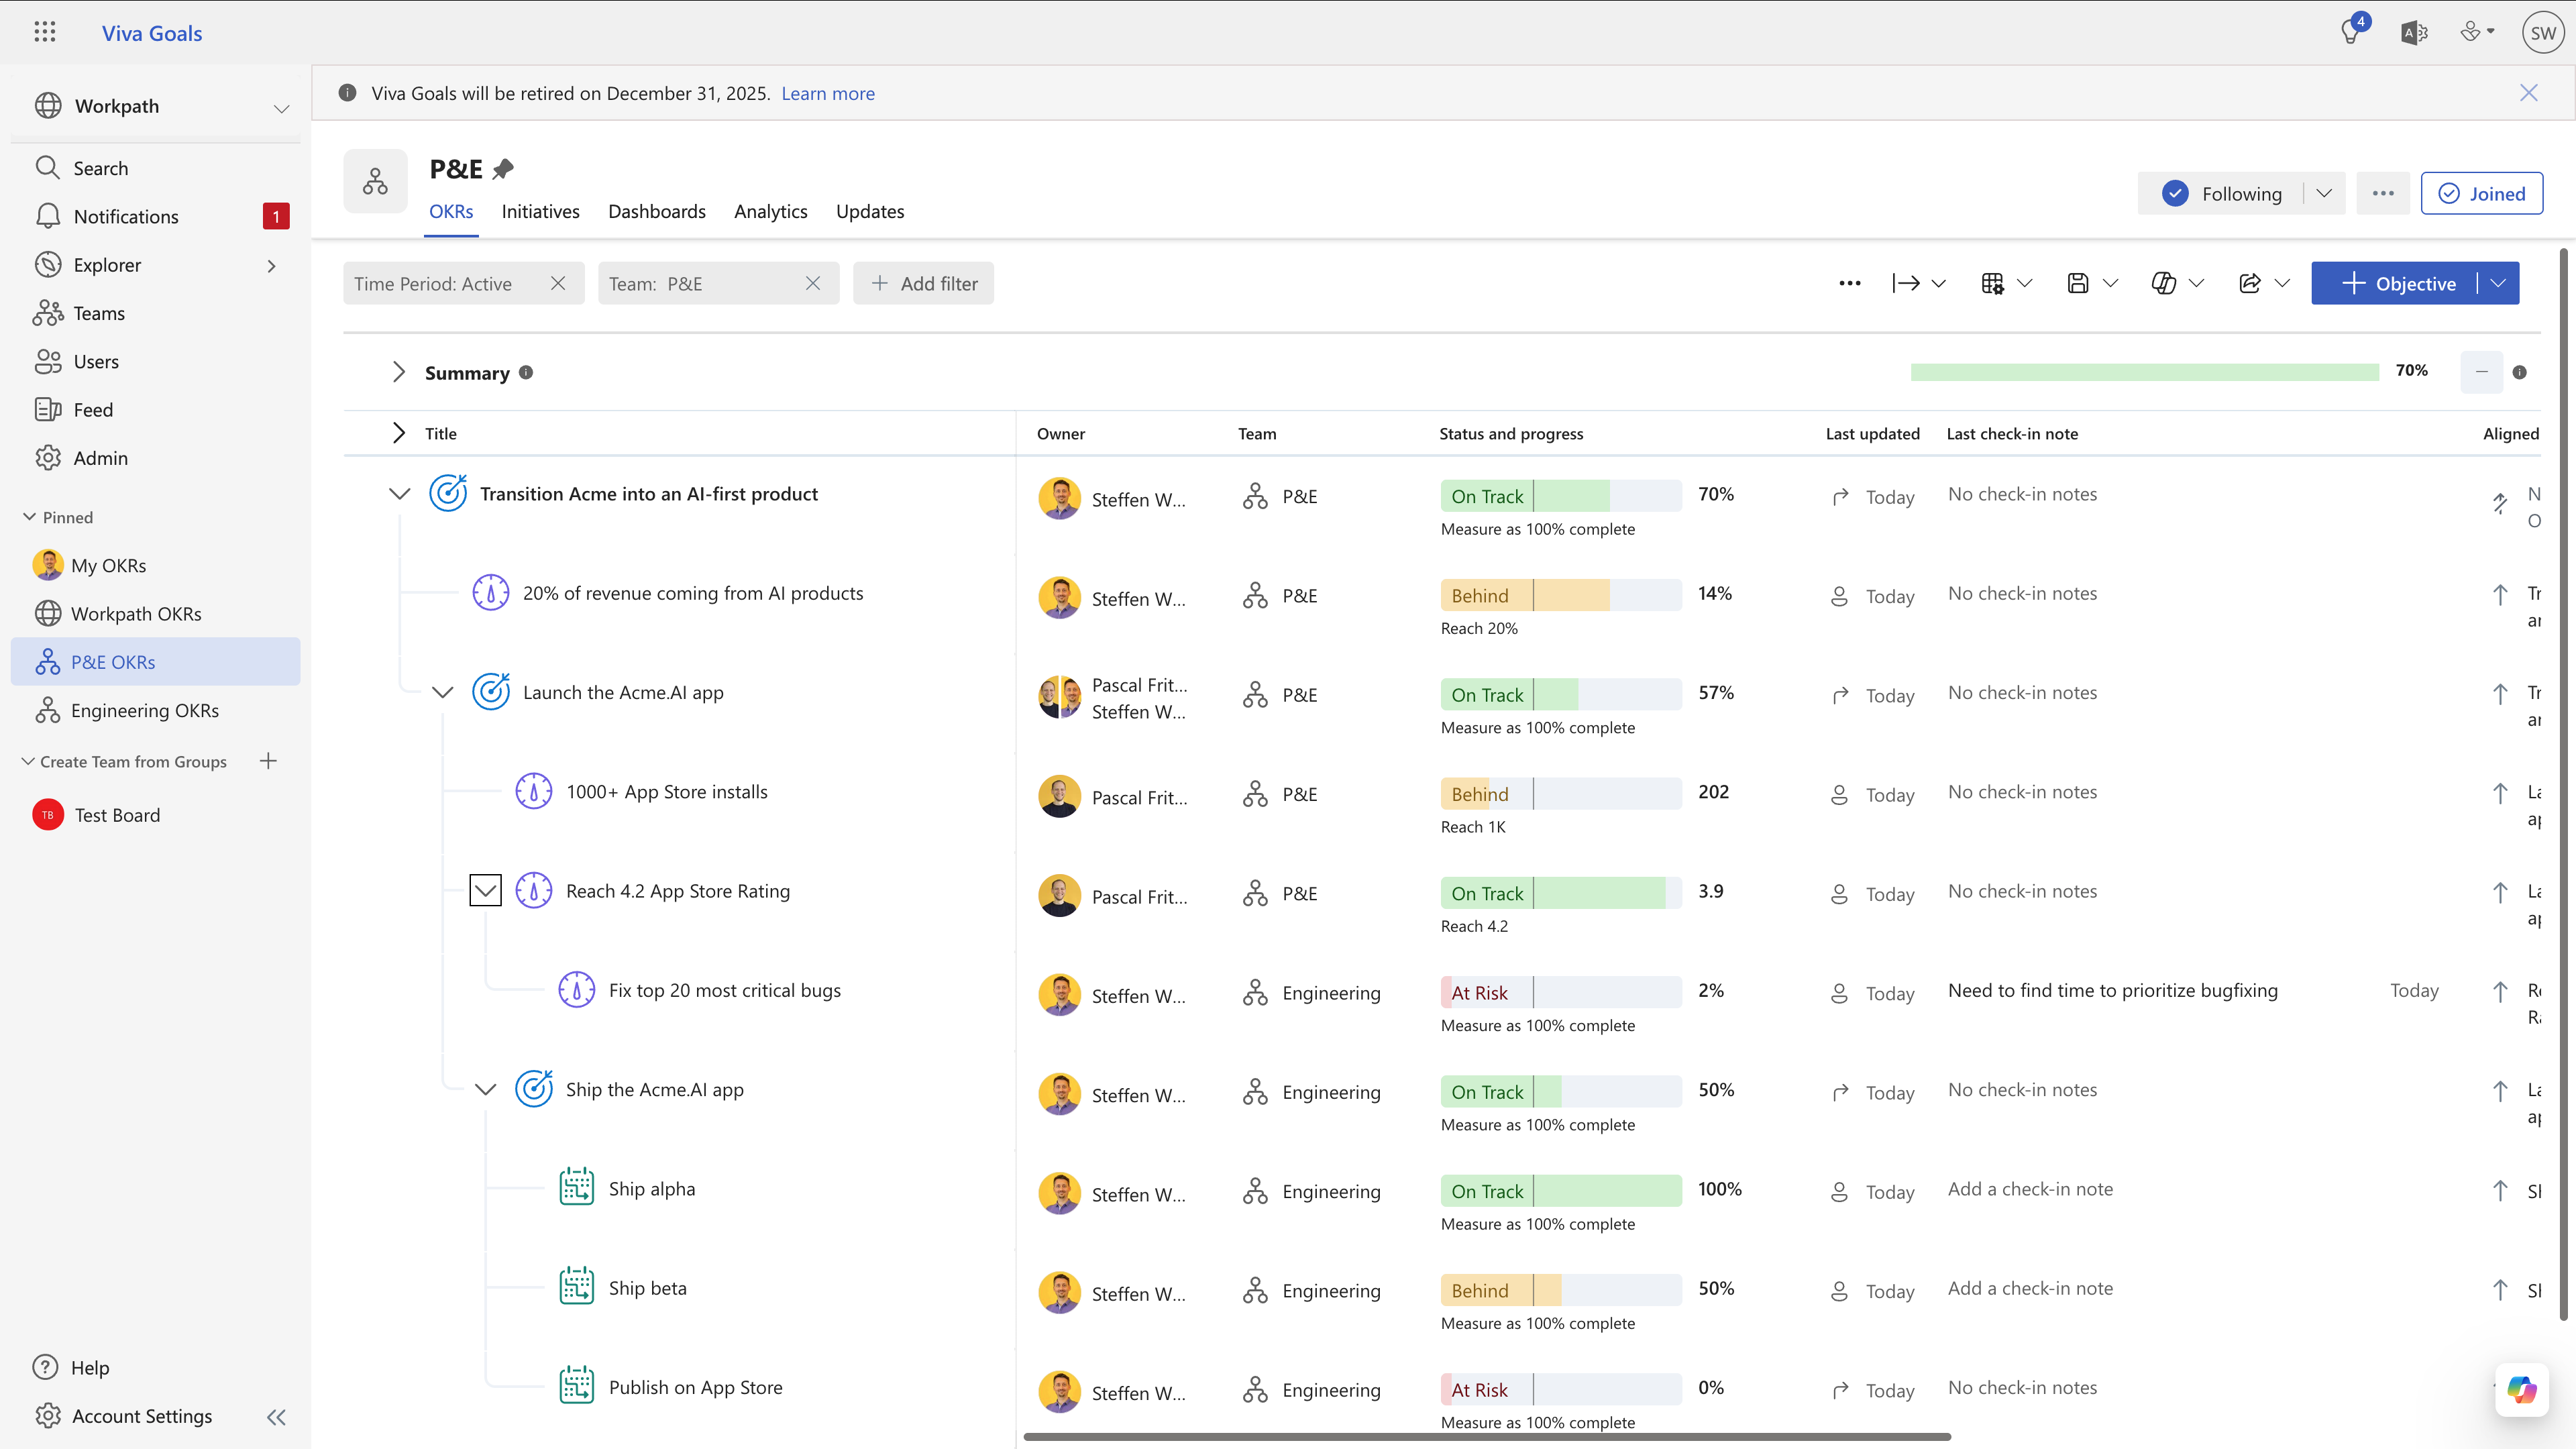Expand the Workpath organization dropdown
Screen dimensions: 2576x1449
(x=282, y=108)
